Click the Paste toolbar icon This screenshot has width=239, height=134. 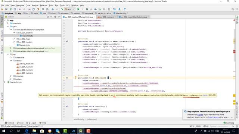pos(38,9)
